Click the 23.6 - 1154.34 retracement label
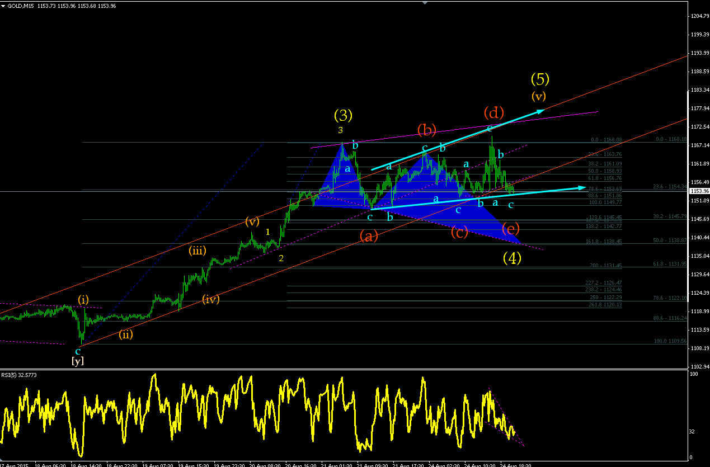This screenshot has height=467, width=710. tap(669, 187)
